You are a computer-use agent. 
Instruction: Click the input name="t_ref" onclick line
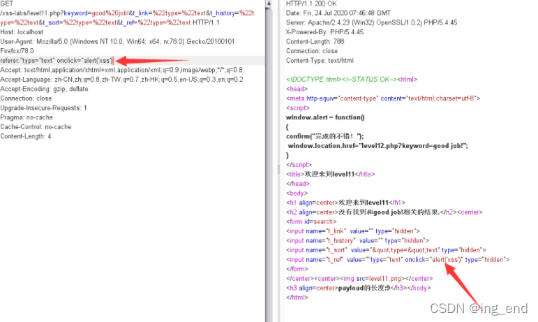coord(398,260)
